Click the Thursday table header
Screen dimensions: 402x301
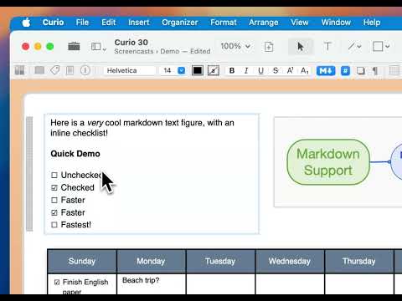pyautogui.click(x=359, y=261)
